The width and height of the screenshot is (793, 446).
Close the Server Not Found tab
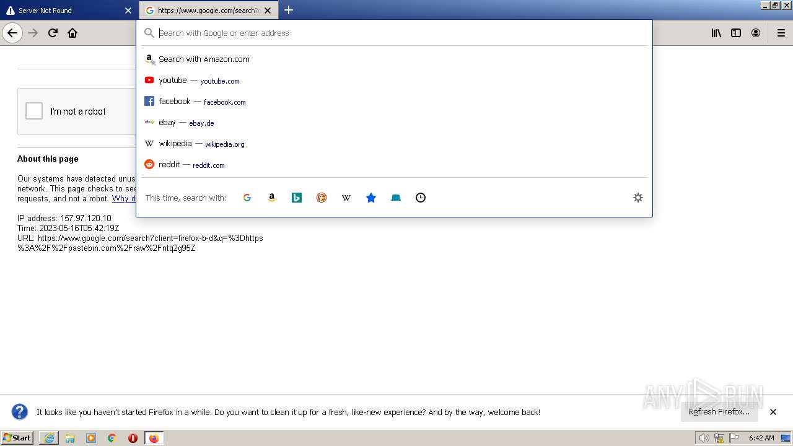128,11
